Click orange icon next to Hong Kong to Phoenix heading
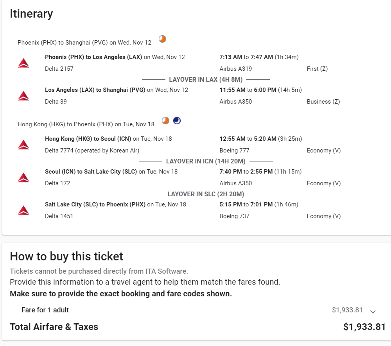Screen dimensions: 391x346 click(x=166, y=121)
